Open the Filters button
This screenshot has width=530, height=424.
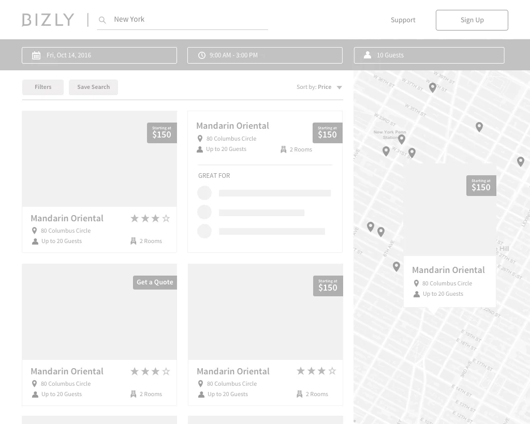pos(43,87)
